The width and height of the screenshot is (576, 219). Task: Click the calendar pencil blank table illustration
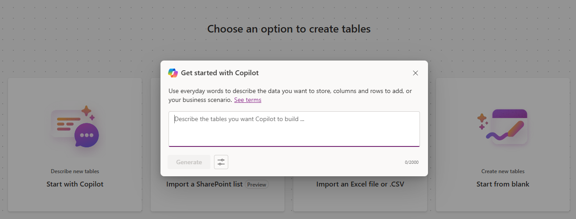coord(508,126)
